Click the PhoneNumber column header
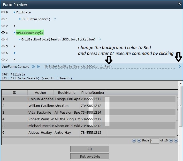The width and height of the screenshot is (183, 161). (93, 92)
